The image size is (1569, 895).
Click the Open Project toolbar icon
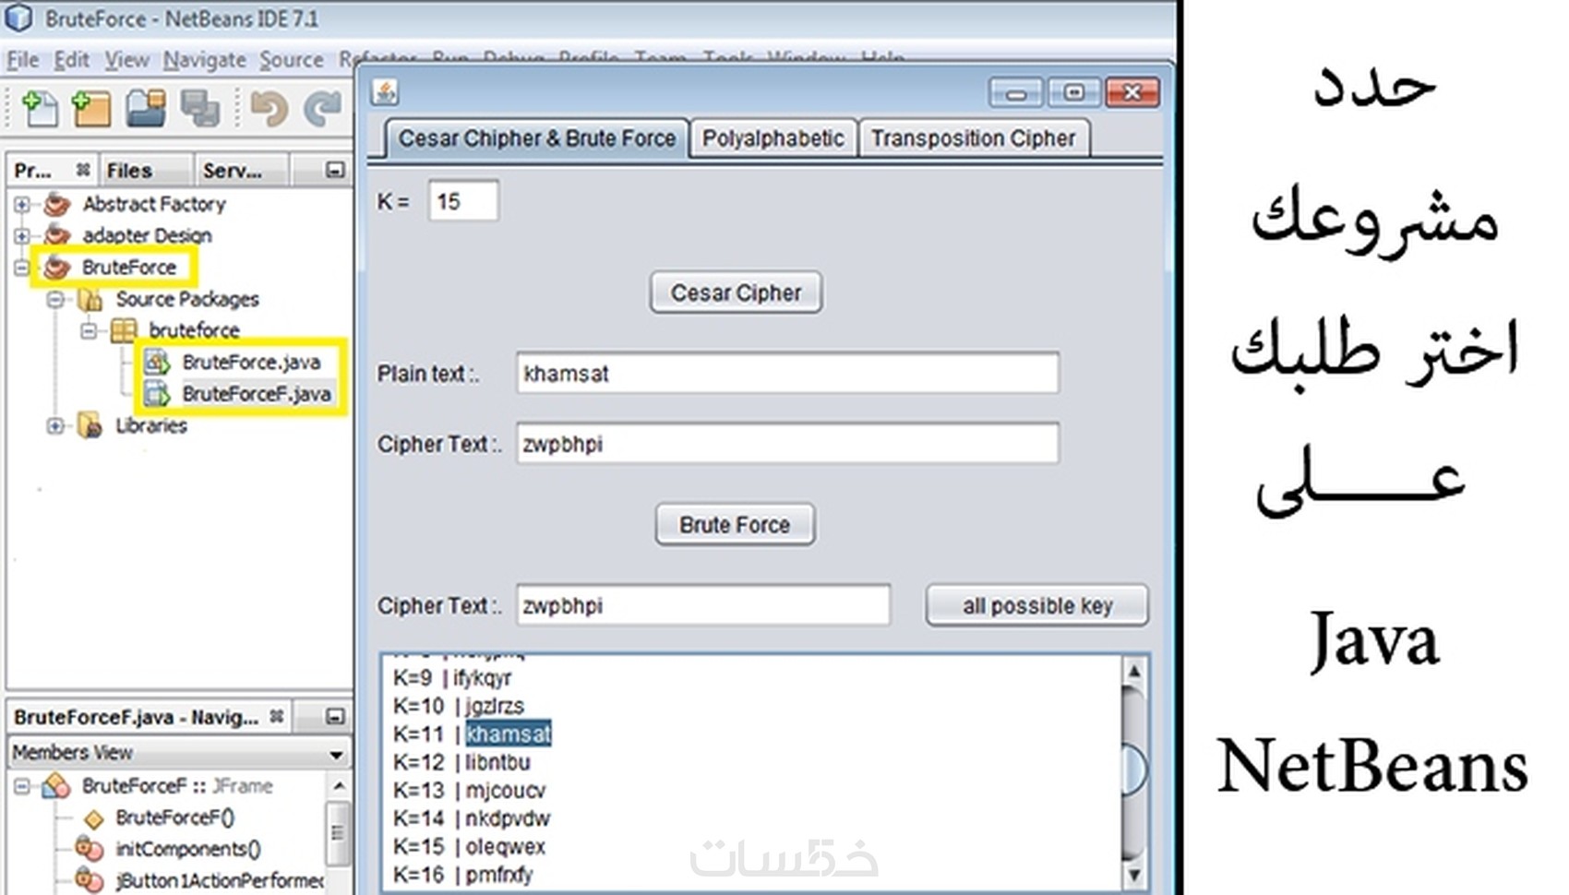pos(146,108)
